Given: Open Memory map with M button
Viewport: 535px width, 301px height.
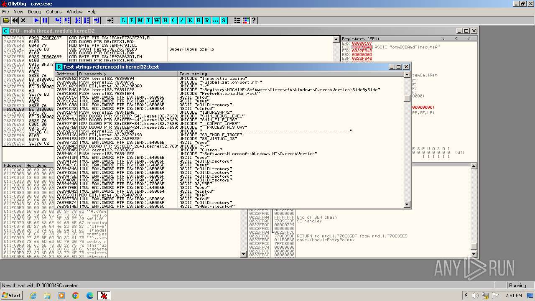Looking at the screenshot, I should [140, 20].
